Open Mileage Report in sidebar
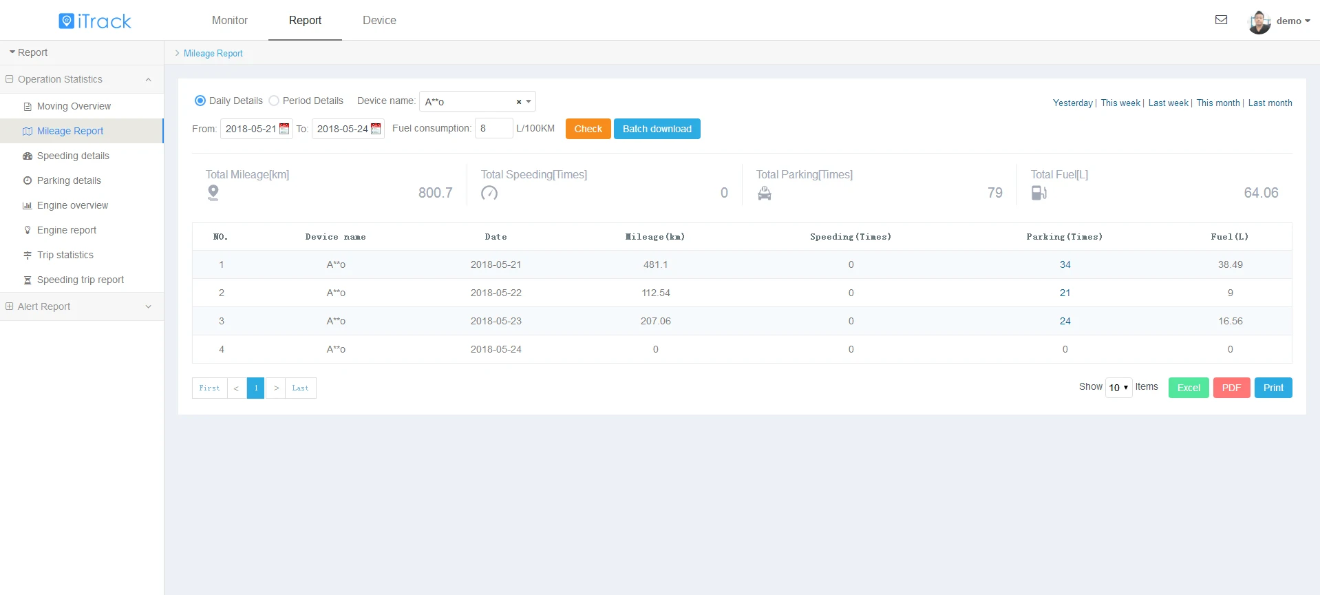The width and height of the screenshot is (1320, 595). pos(82,131)
